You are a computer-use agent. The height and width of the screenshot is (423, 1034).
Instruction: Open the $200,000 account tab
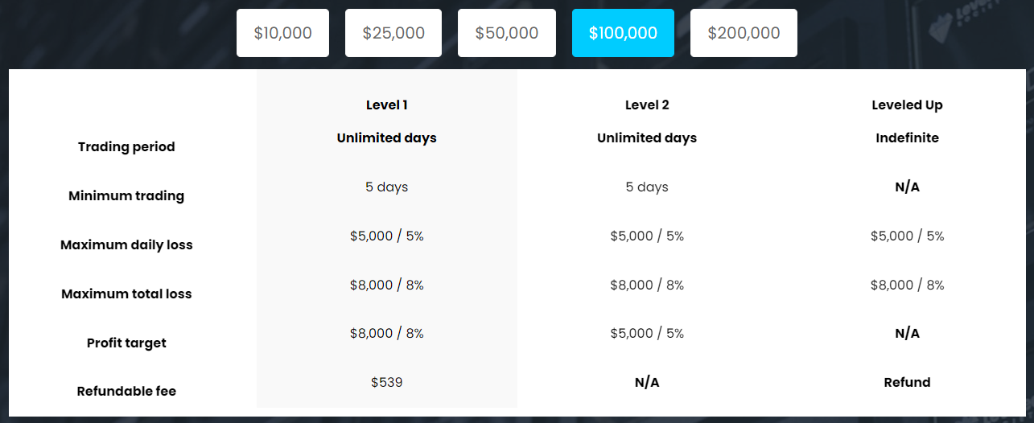coord(744,33)
